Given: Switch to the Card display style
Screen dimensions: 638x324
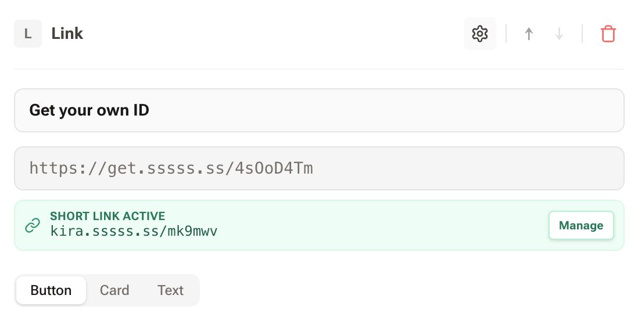Looking at the screenshot, I should (x=114, y=290).
